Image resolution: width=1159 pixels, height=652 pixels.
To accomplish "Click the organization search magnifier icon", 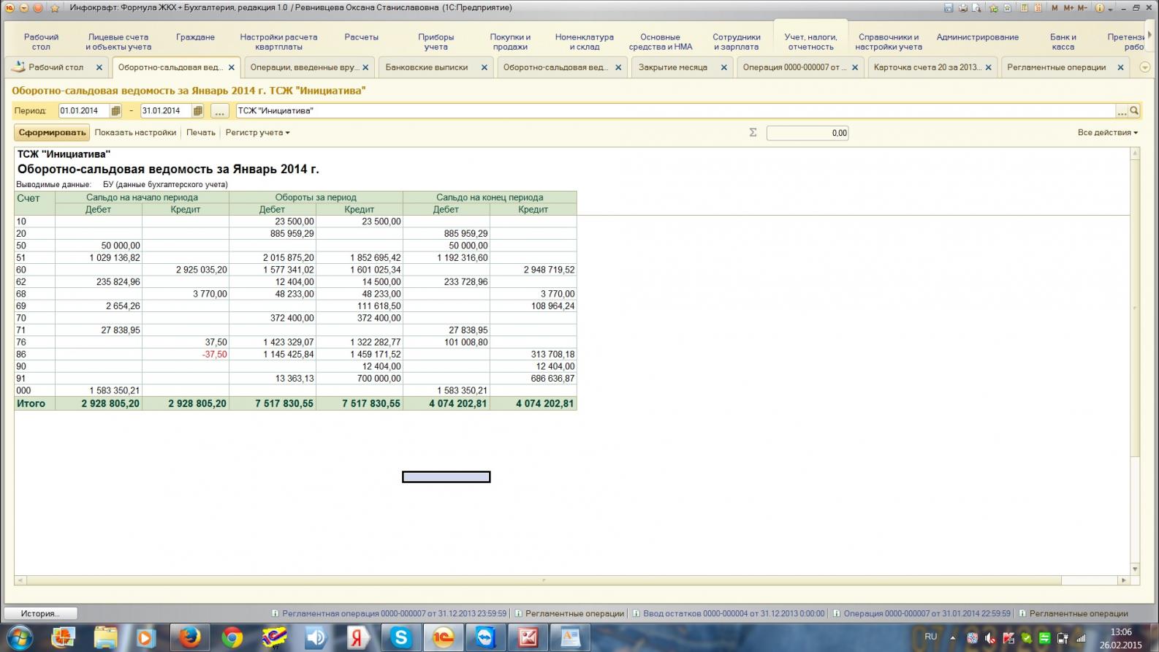I will tap(1134, 111).
